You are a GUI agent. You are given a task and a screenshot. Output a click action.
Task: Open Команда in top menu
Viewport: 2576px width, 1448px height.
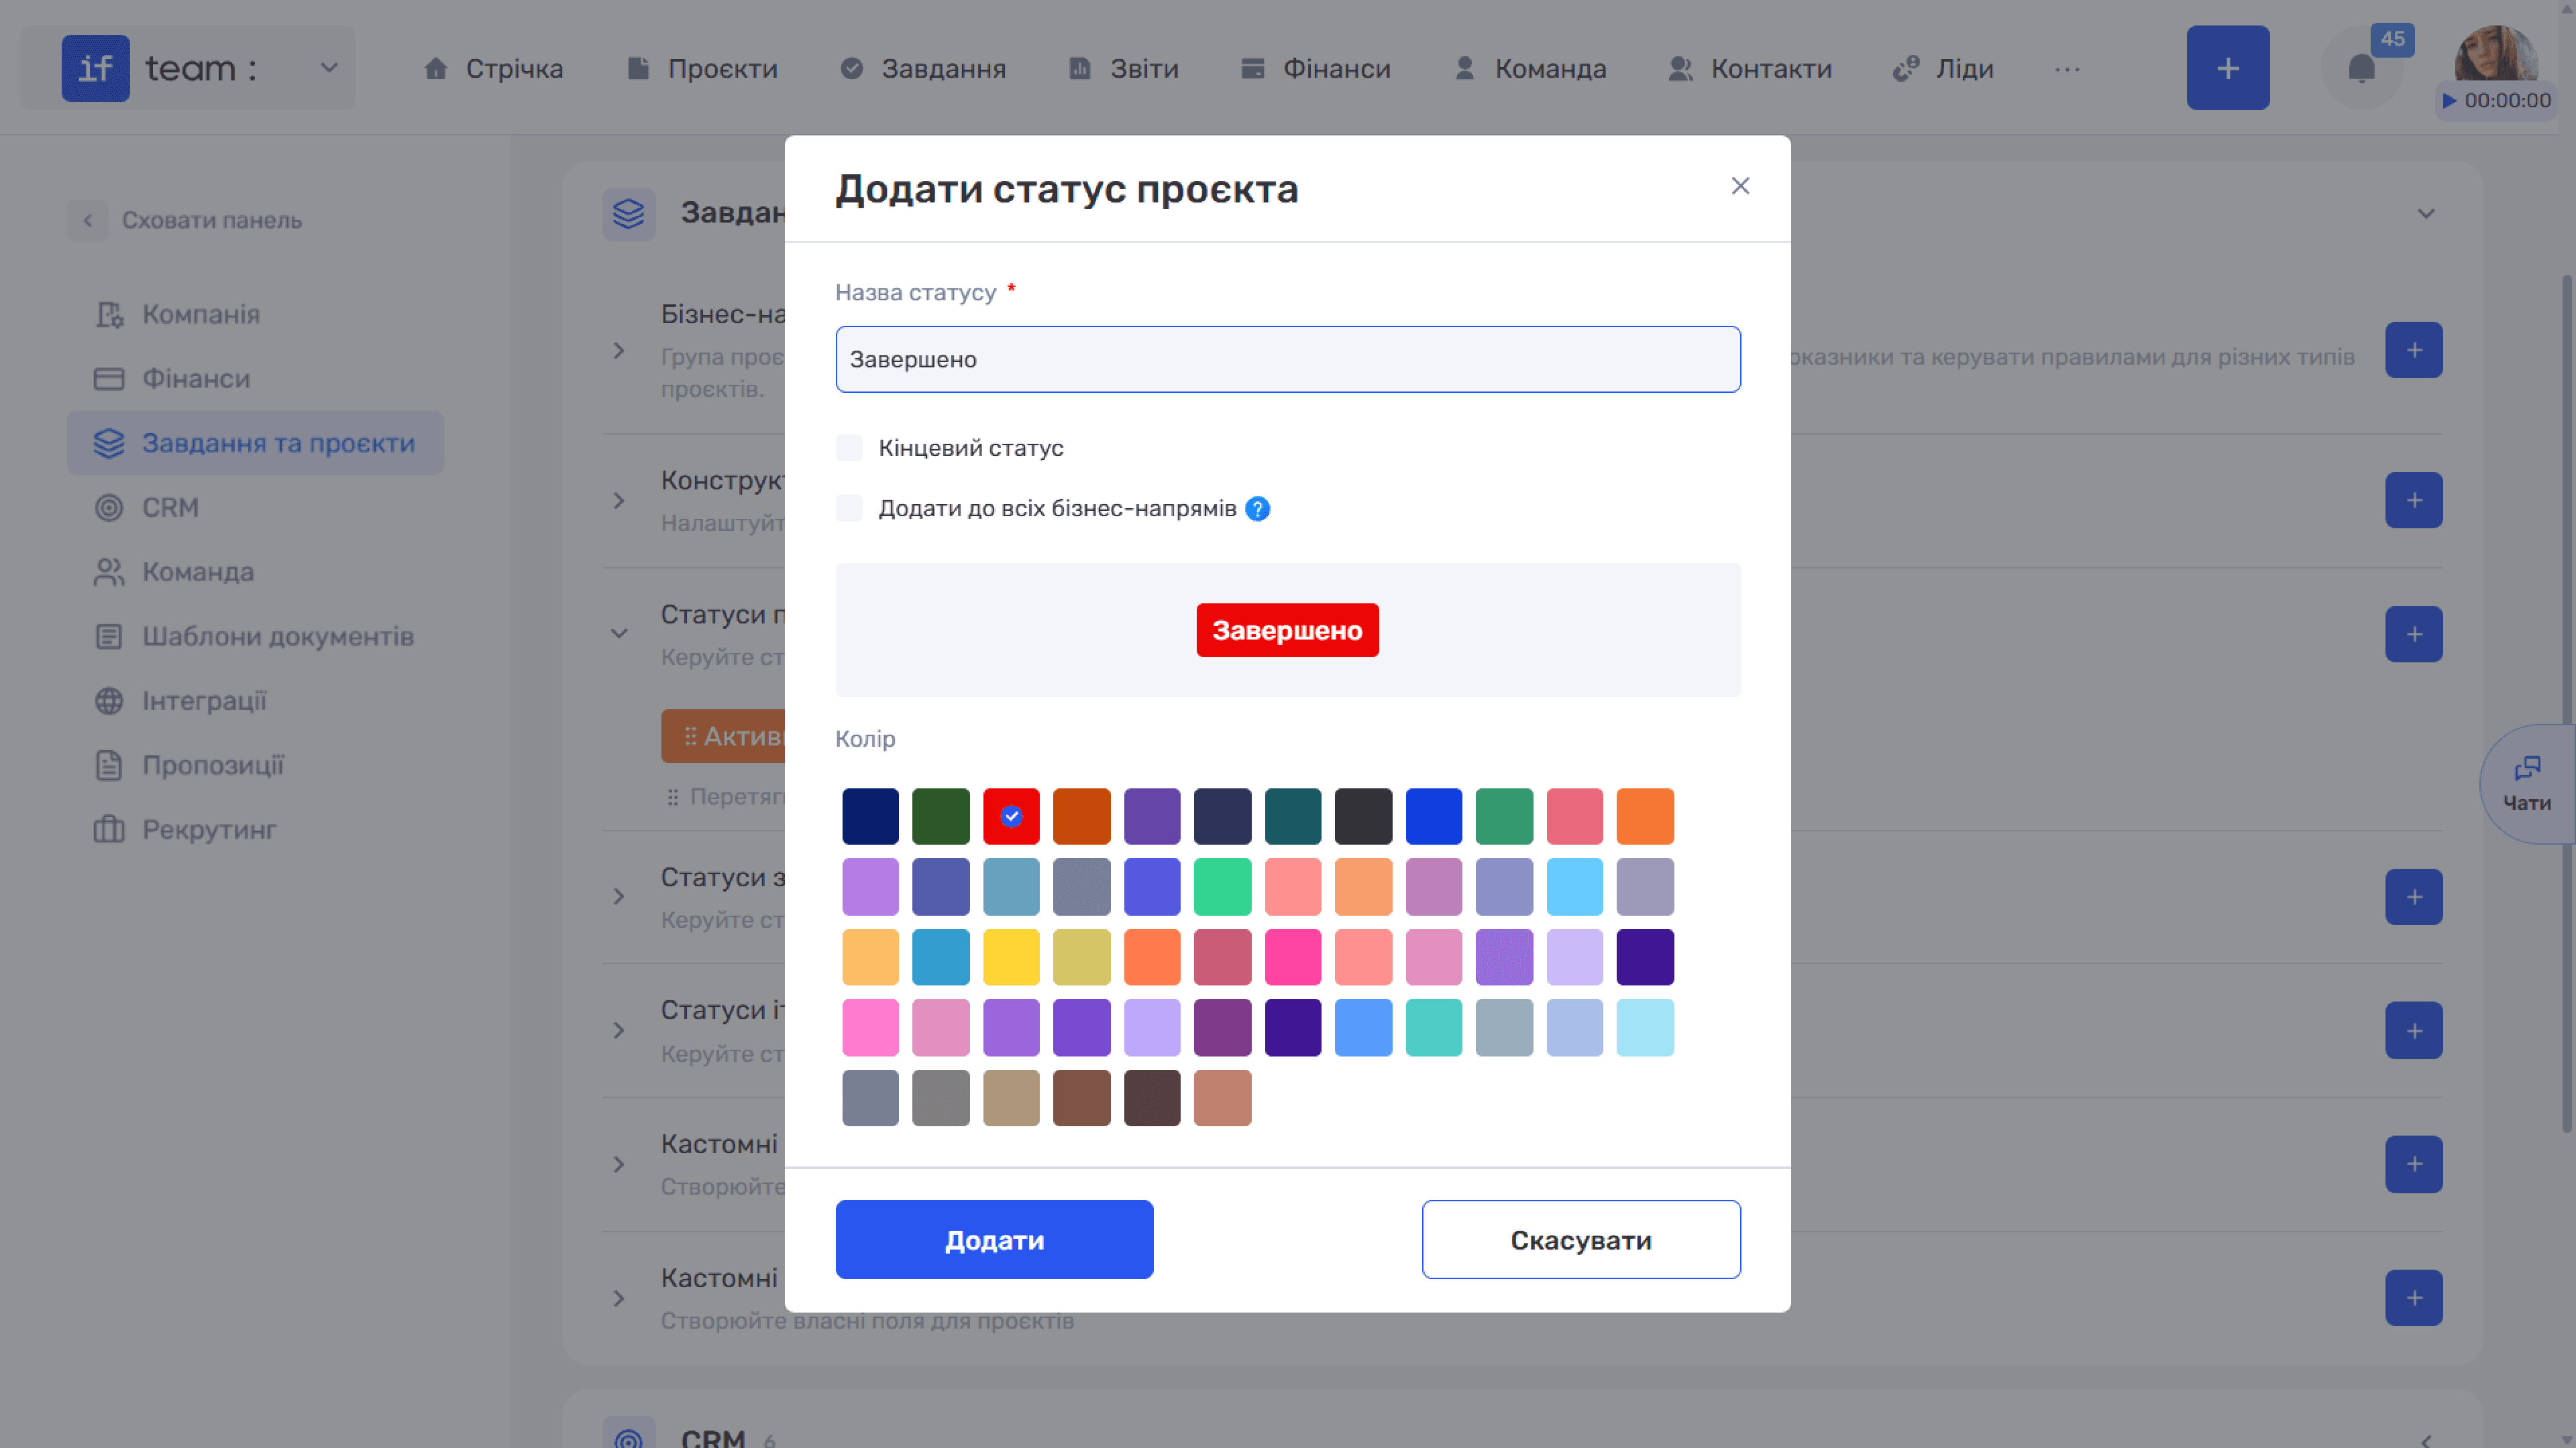(1530, 69)
